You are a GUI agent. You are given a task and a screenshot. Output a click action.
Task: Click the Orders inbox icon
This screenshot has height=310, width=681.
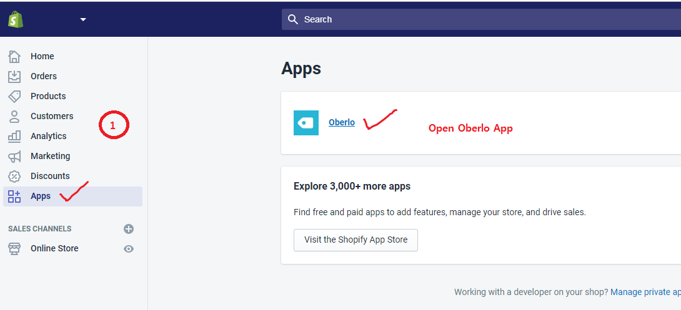pyautogui.click(x=14, y=76)
